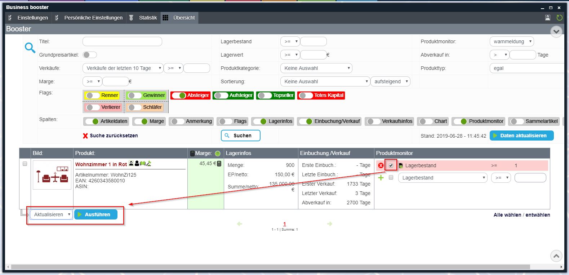This screenshot has height=275, width=569.
Task: Enable the Renner flag toggle
Action: click(92, 96)
